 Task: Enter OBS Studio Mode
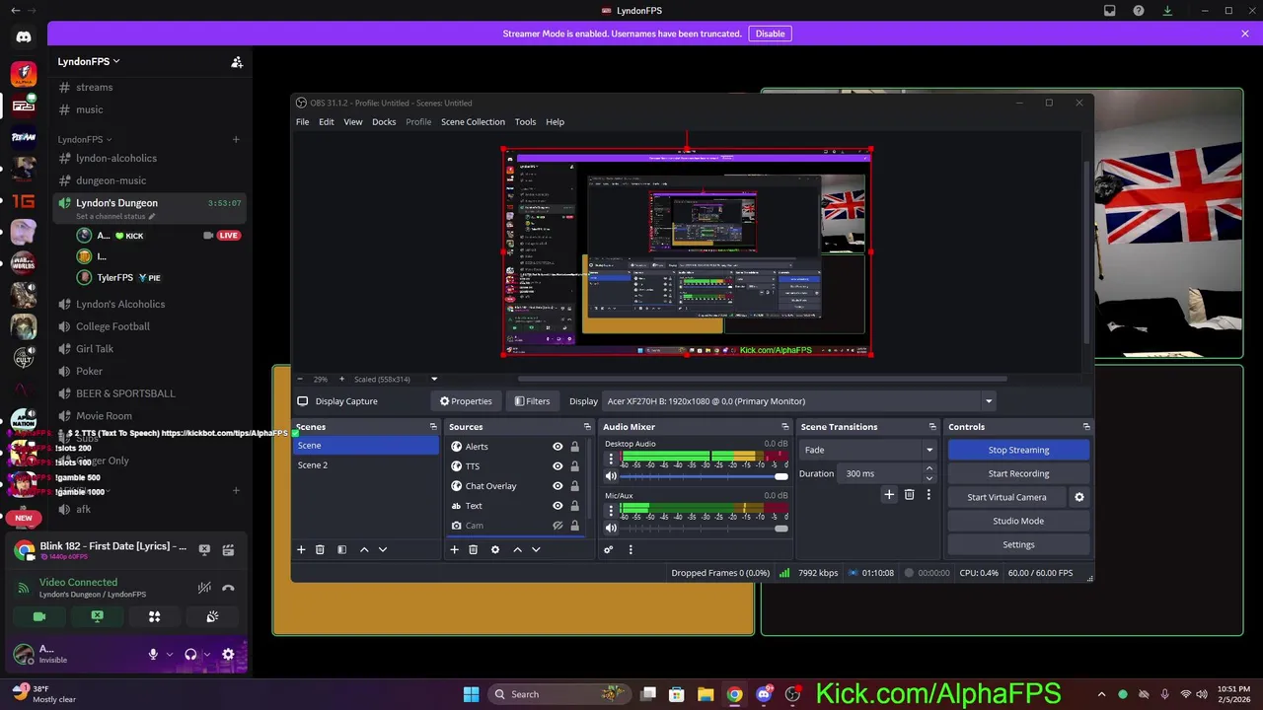(x=1018, y=521)
